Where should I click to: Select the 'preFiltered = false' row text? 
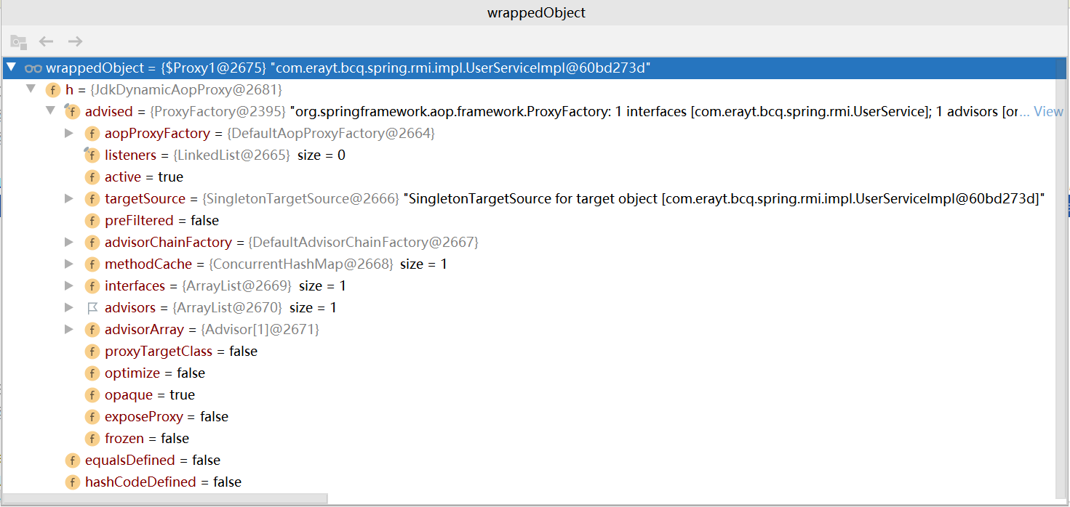tap(161, 221)
